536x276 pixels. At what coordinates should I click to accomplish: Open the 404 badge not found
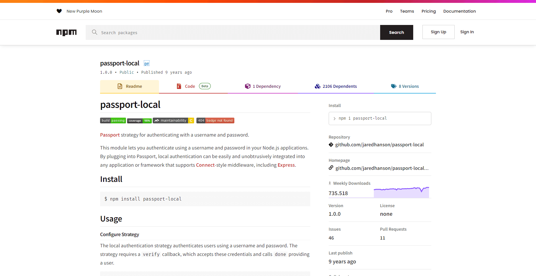coord(215,120)
